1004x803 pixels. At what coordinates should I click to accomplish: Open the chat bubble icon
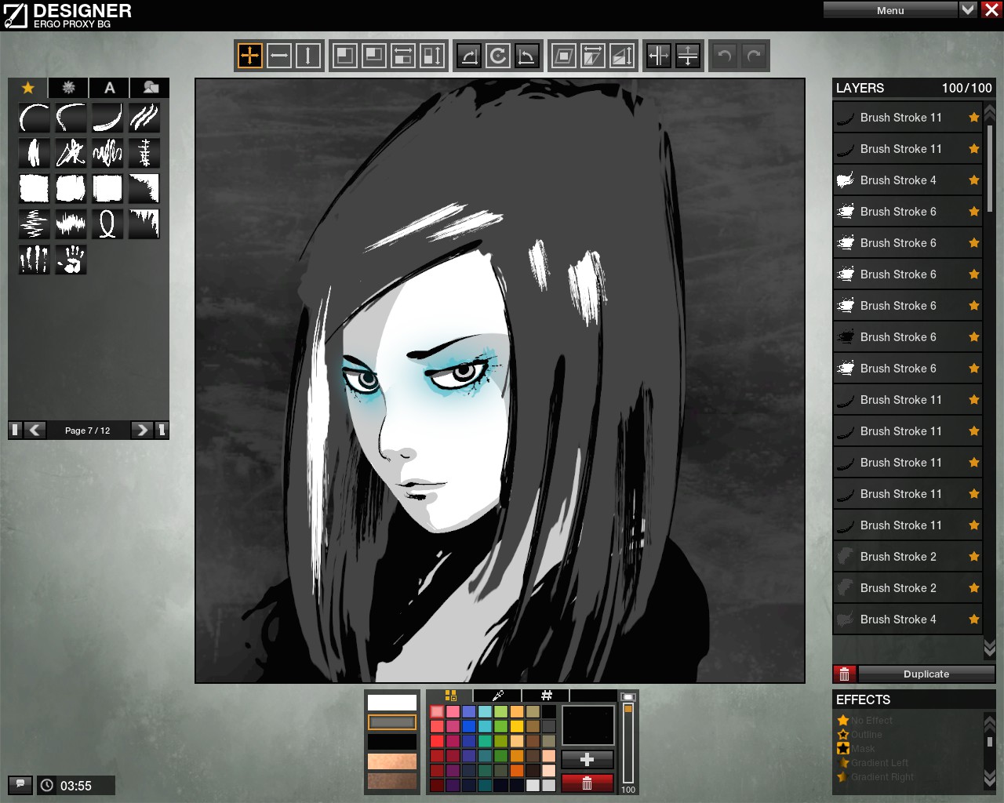(20, 784)
